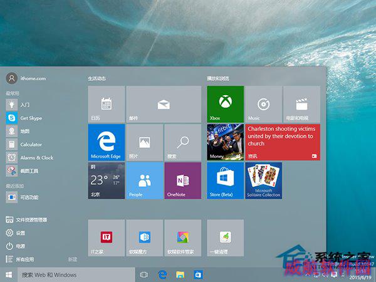Click the ithome.com user account

(26, 78)
